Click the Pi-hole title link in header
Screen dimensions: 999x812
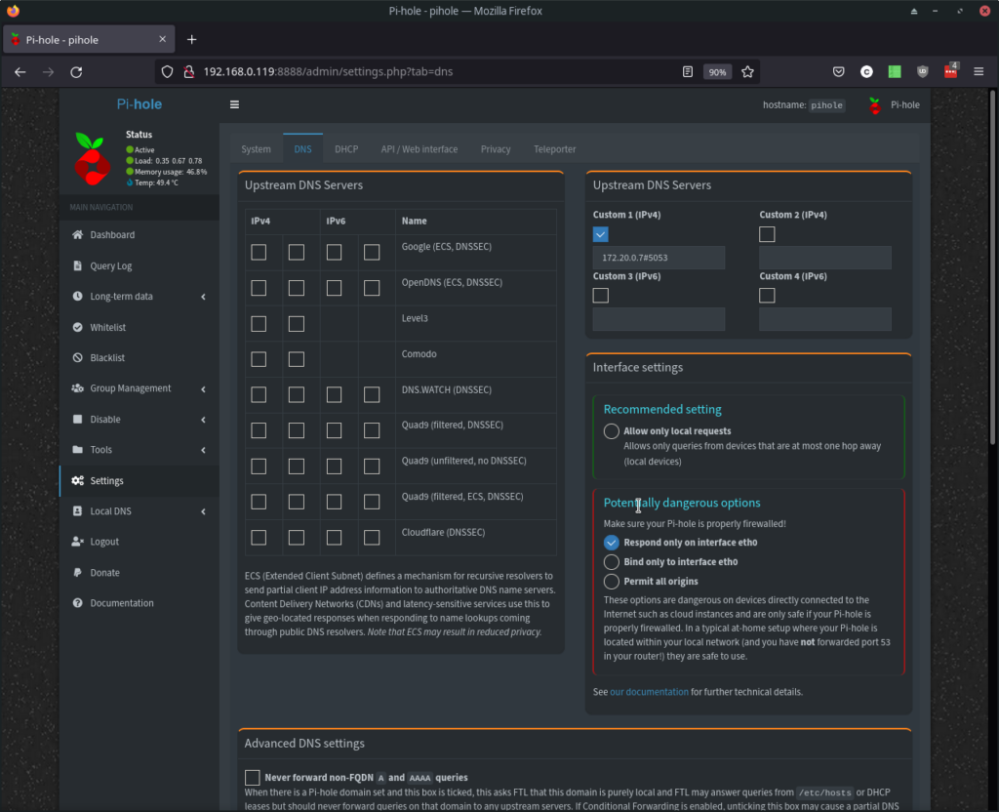139,103
